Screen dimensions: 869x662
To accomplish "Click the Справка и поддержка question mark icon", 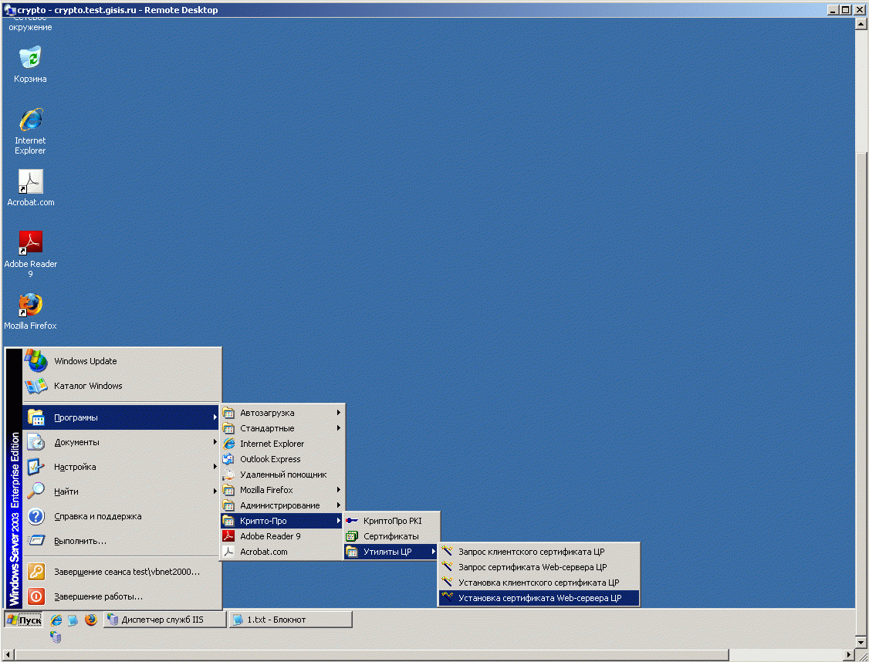I will coord(36,516).
